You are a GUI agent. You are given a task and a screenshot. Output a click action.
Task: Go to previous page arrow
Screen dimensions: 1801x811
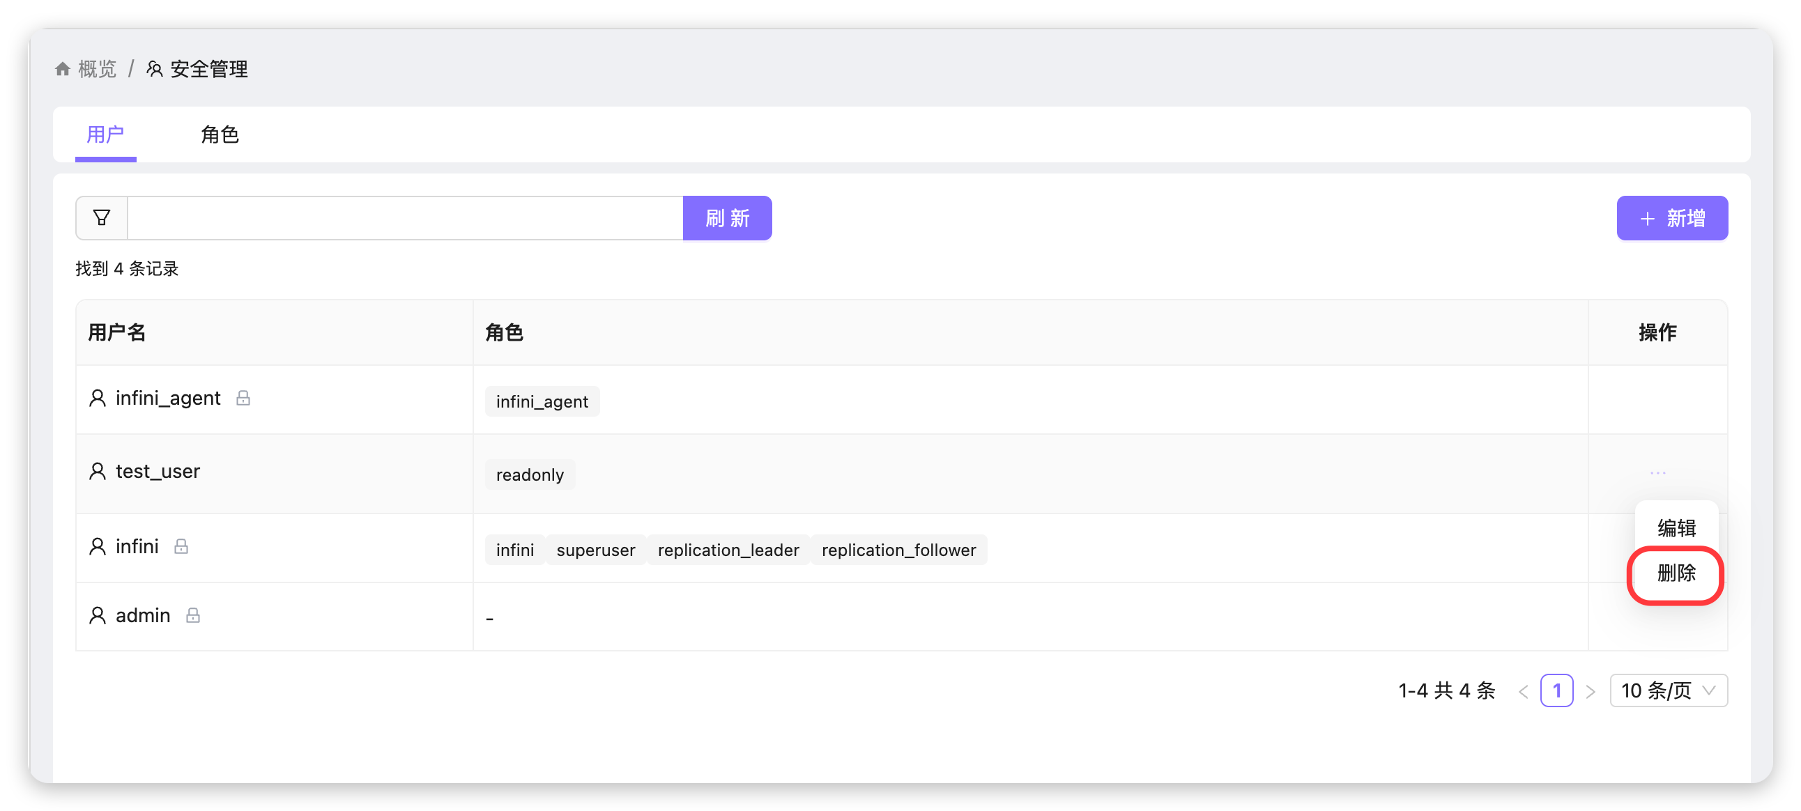click(x=1524, y=691)
